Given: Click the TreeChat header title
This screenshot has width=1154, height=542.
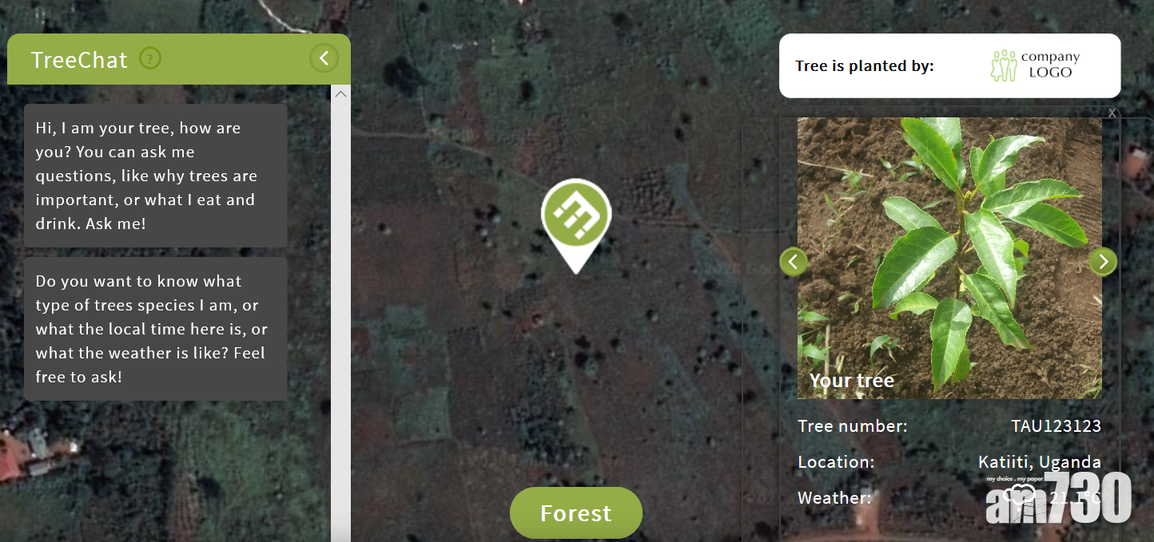Looking at the screenshot, I should (79, 60).
